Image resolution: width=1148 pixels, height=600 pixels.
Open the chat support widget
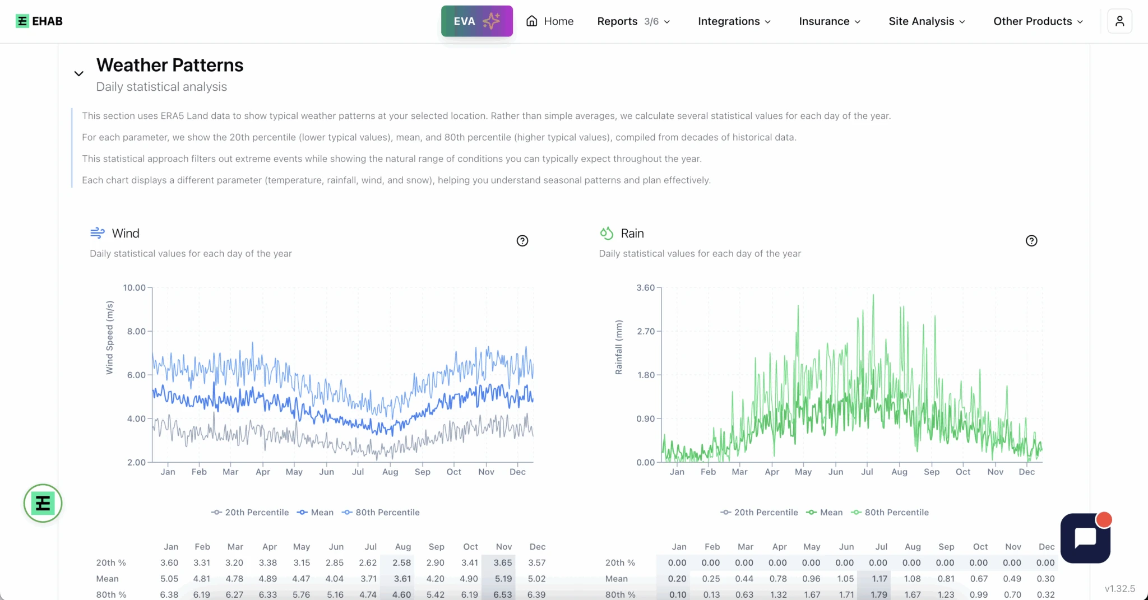pyautogui.click(x=1085, y=538)
